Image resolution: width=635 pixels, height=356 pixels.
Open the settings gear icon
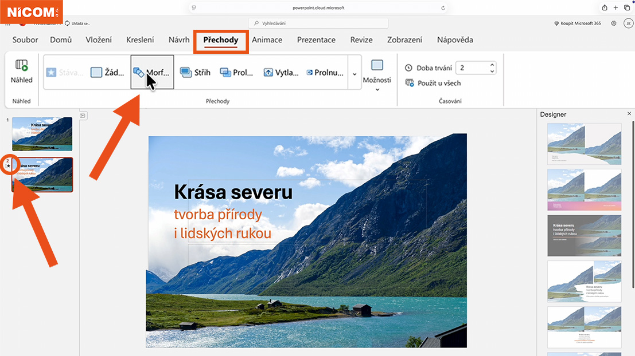click(x=614, y=23)
